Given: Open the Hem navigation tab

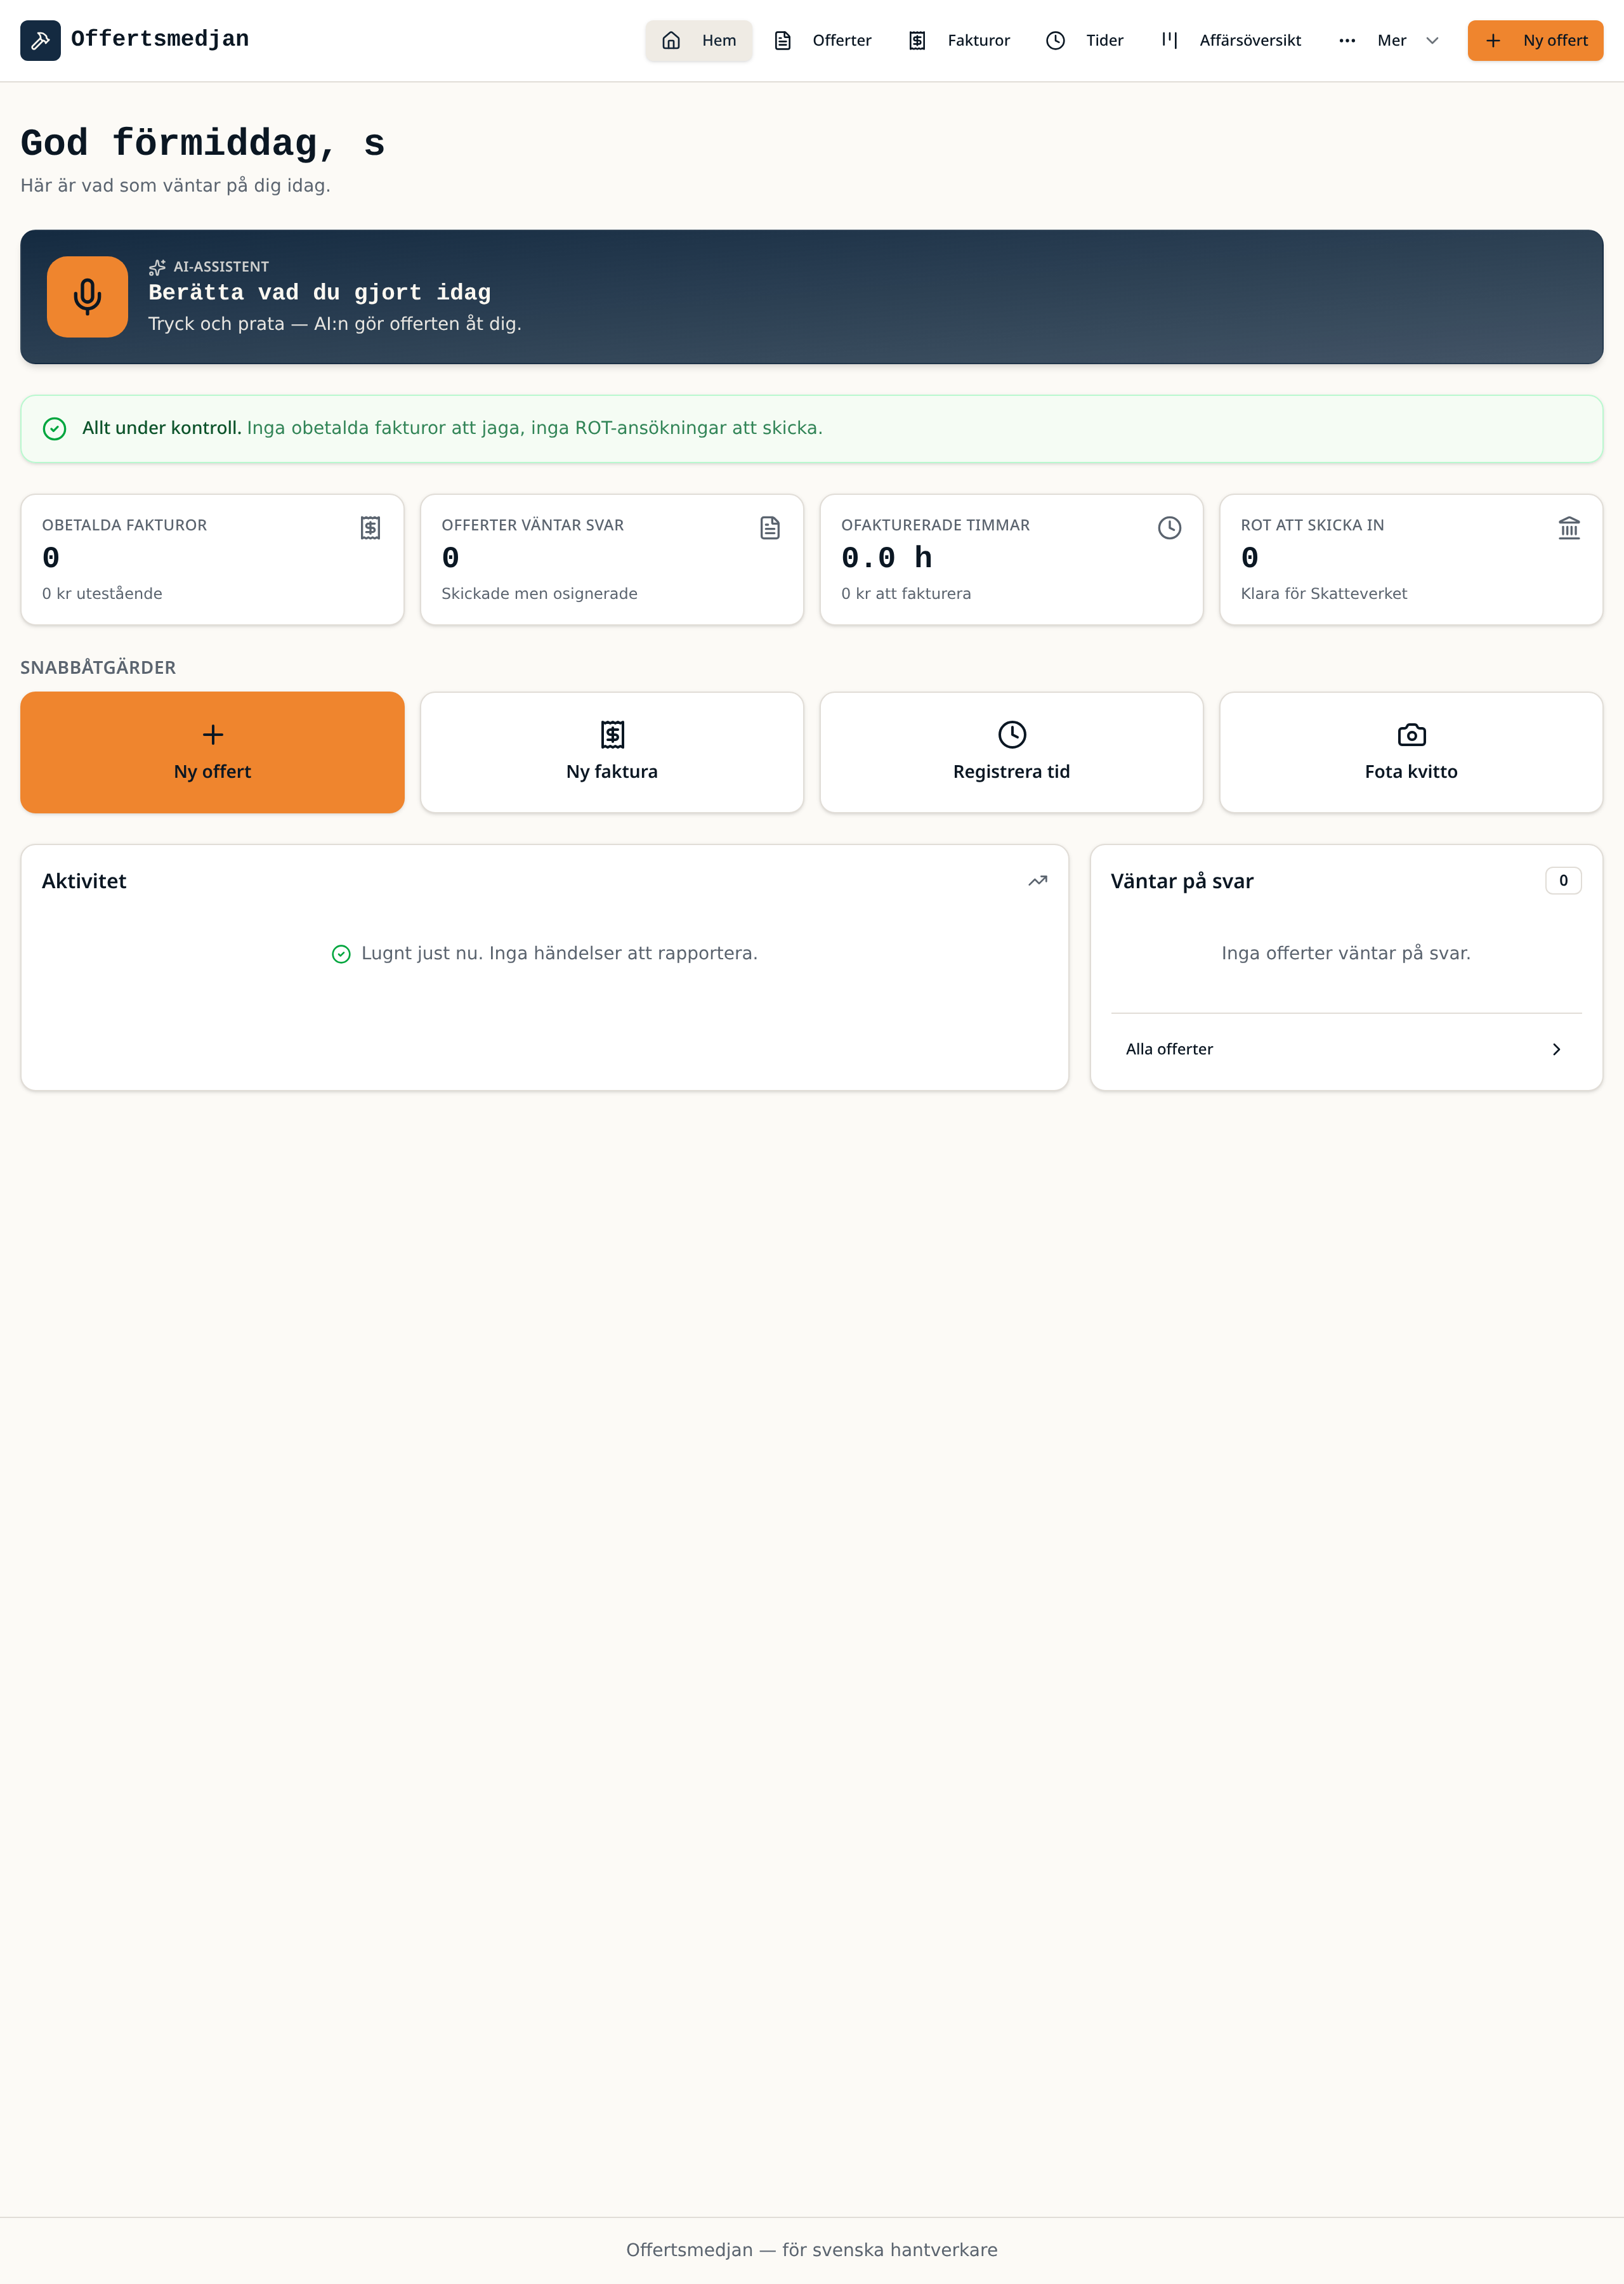Looking at the screenshot, I should [698, 40].
